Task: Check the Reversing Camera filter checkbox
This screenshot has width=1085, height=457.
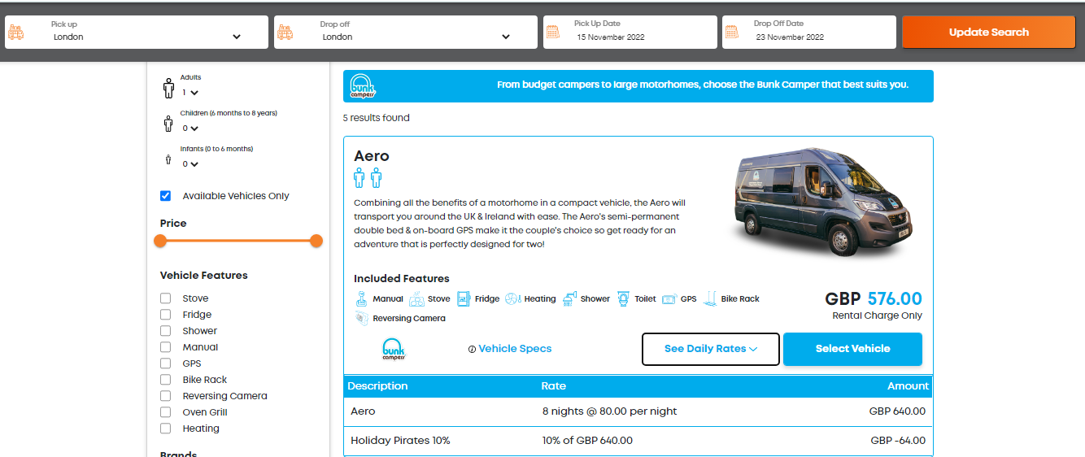Action: 166,396
